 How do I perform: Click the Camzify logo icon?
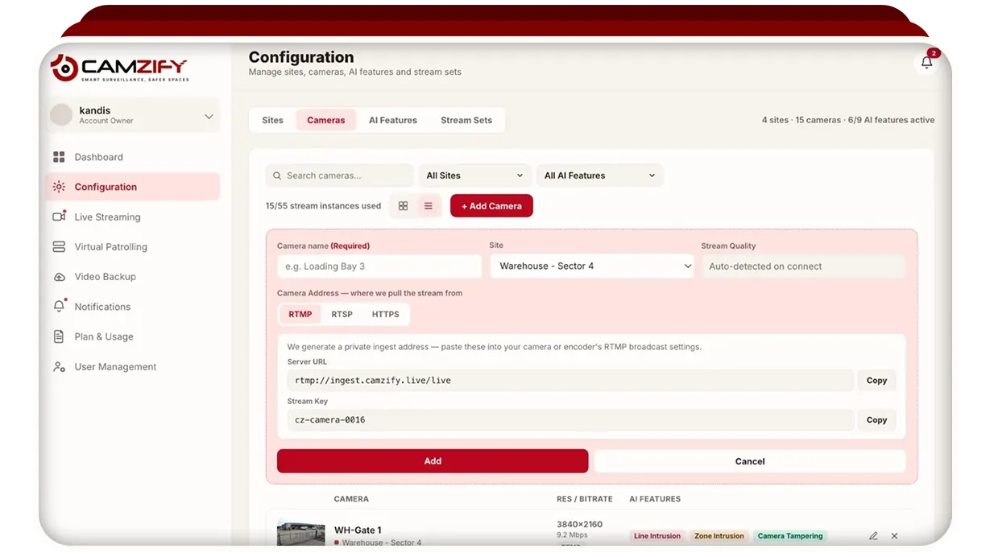pyautogui.click(x=64, y=68)
